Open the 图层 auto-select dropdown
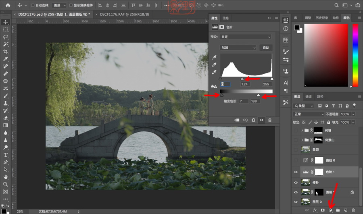 click(x=59, y=5)
